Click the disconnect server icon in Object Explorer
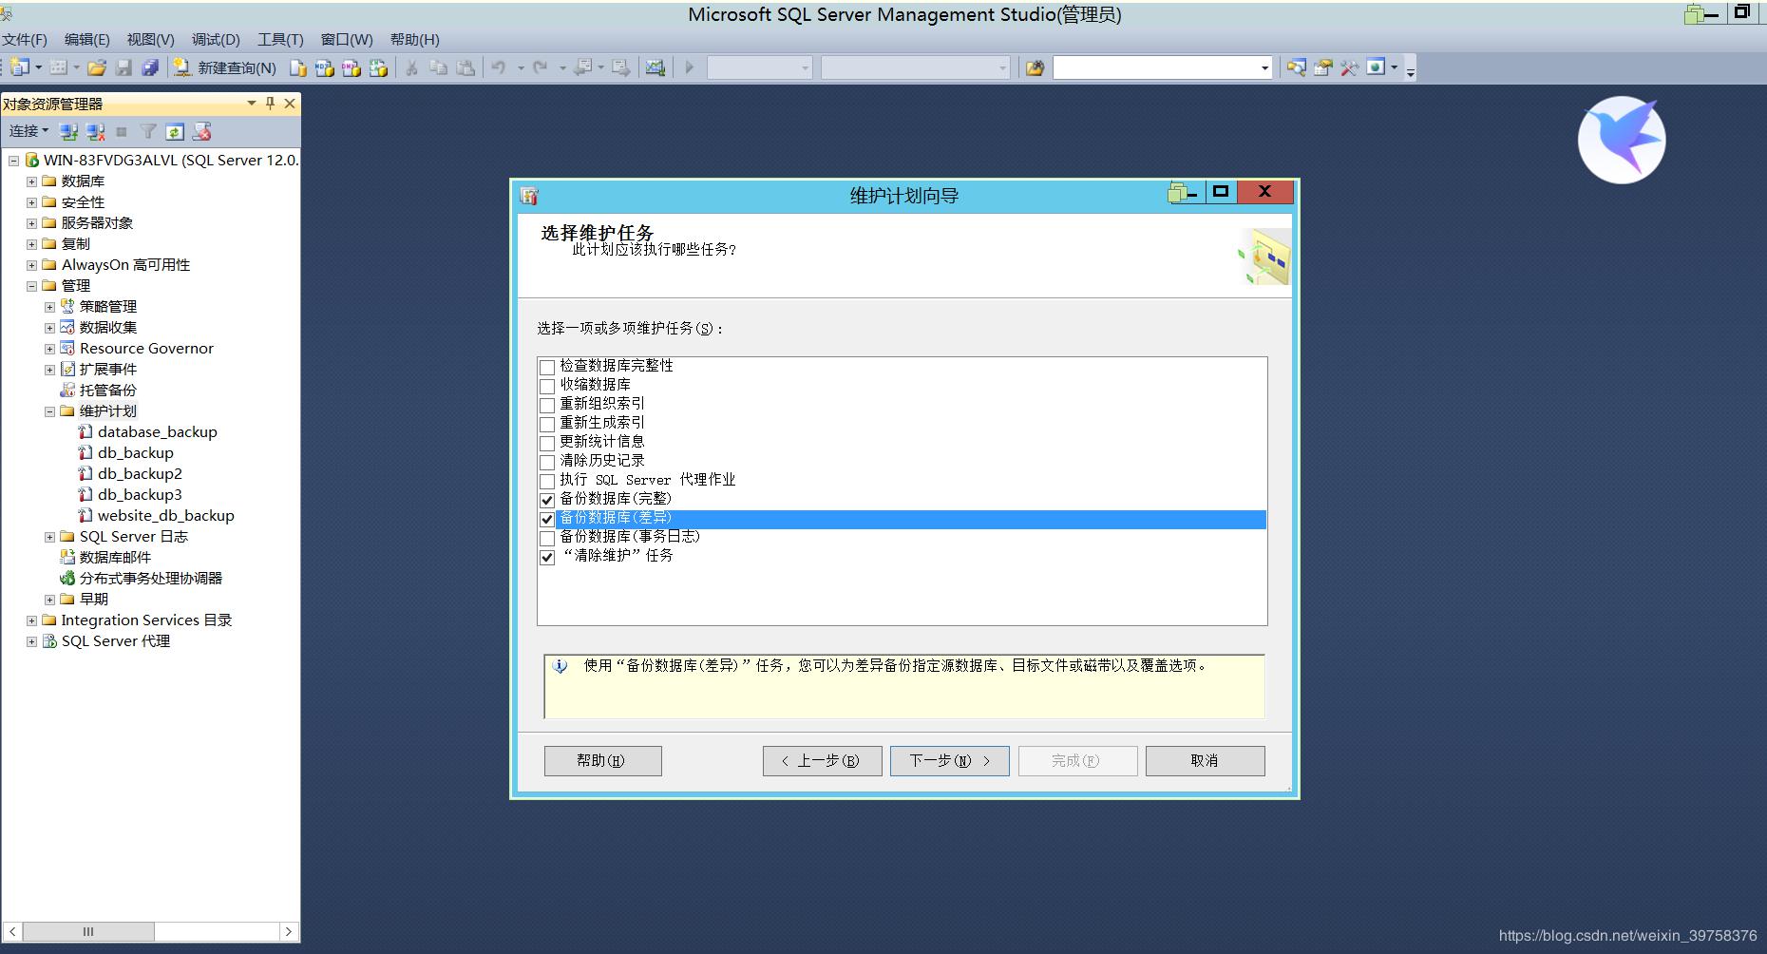The height and width of the screenshot is (954, 1767). [x=96, y=132]
